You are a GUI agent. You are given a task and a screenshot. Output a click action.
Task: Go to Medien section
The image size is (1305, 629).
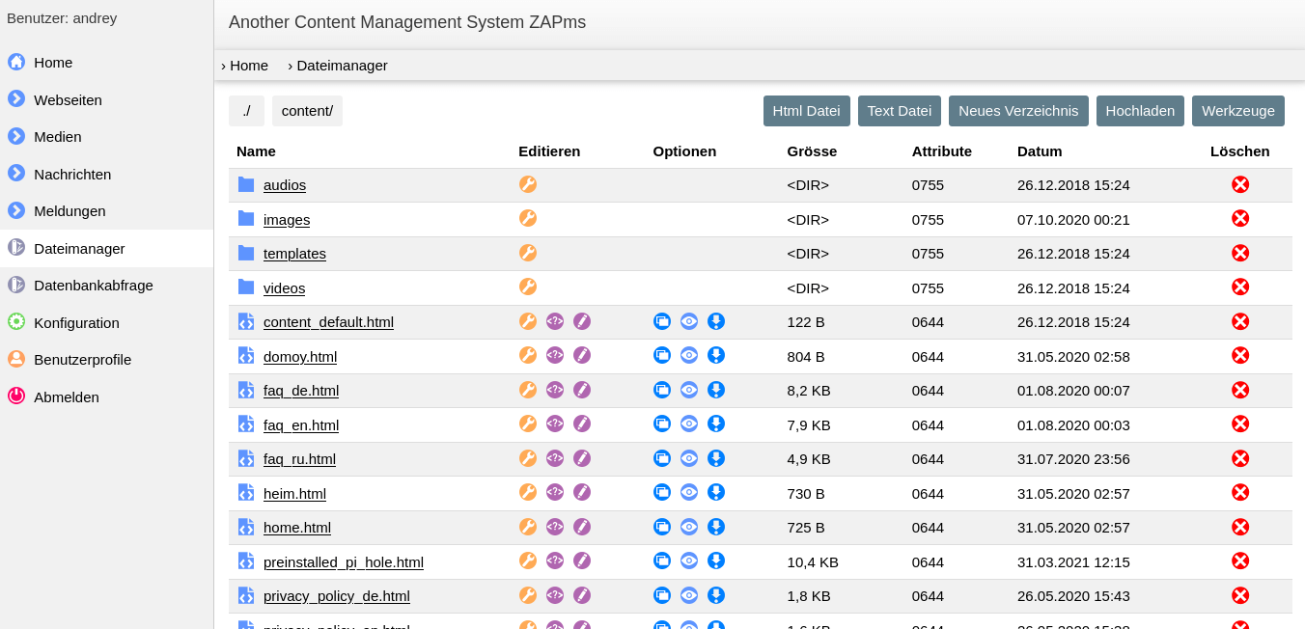click(x=106, y=136)
